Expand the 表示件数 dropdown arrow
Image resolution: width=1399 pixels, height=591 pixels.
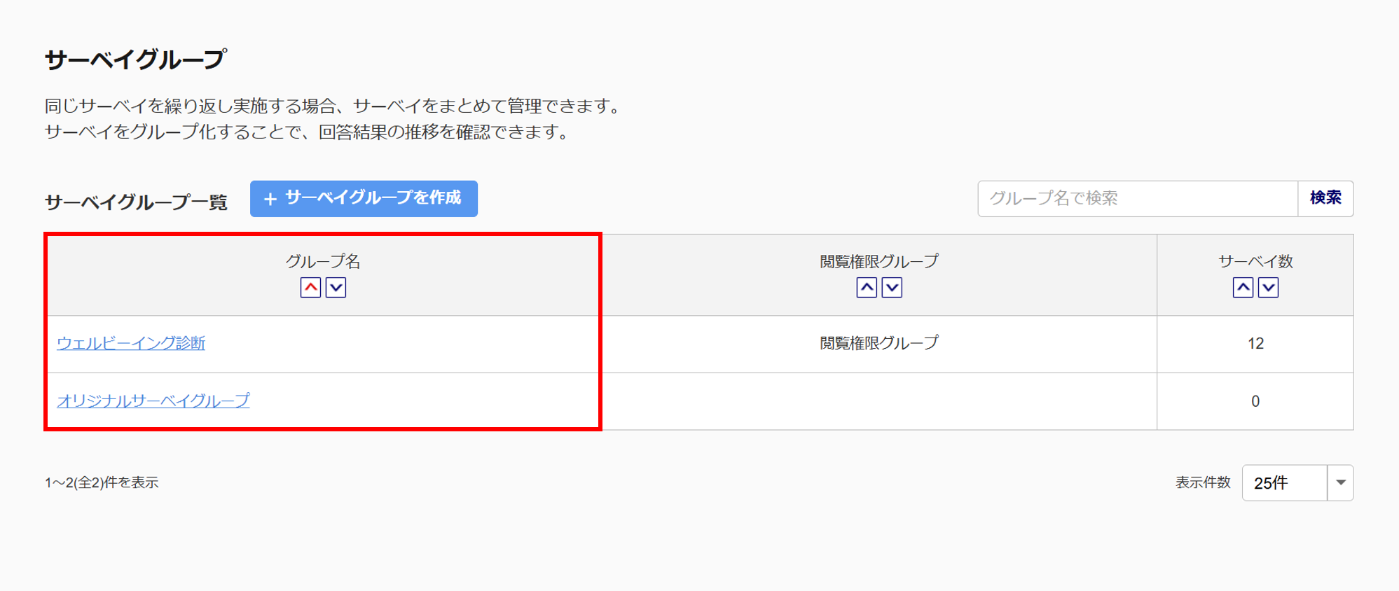click(1340, 482)
